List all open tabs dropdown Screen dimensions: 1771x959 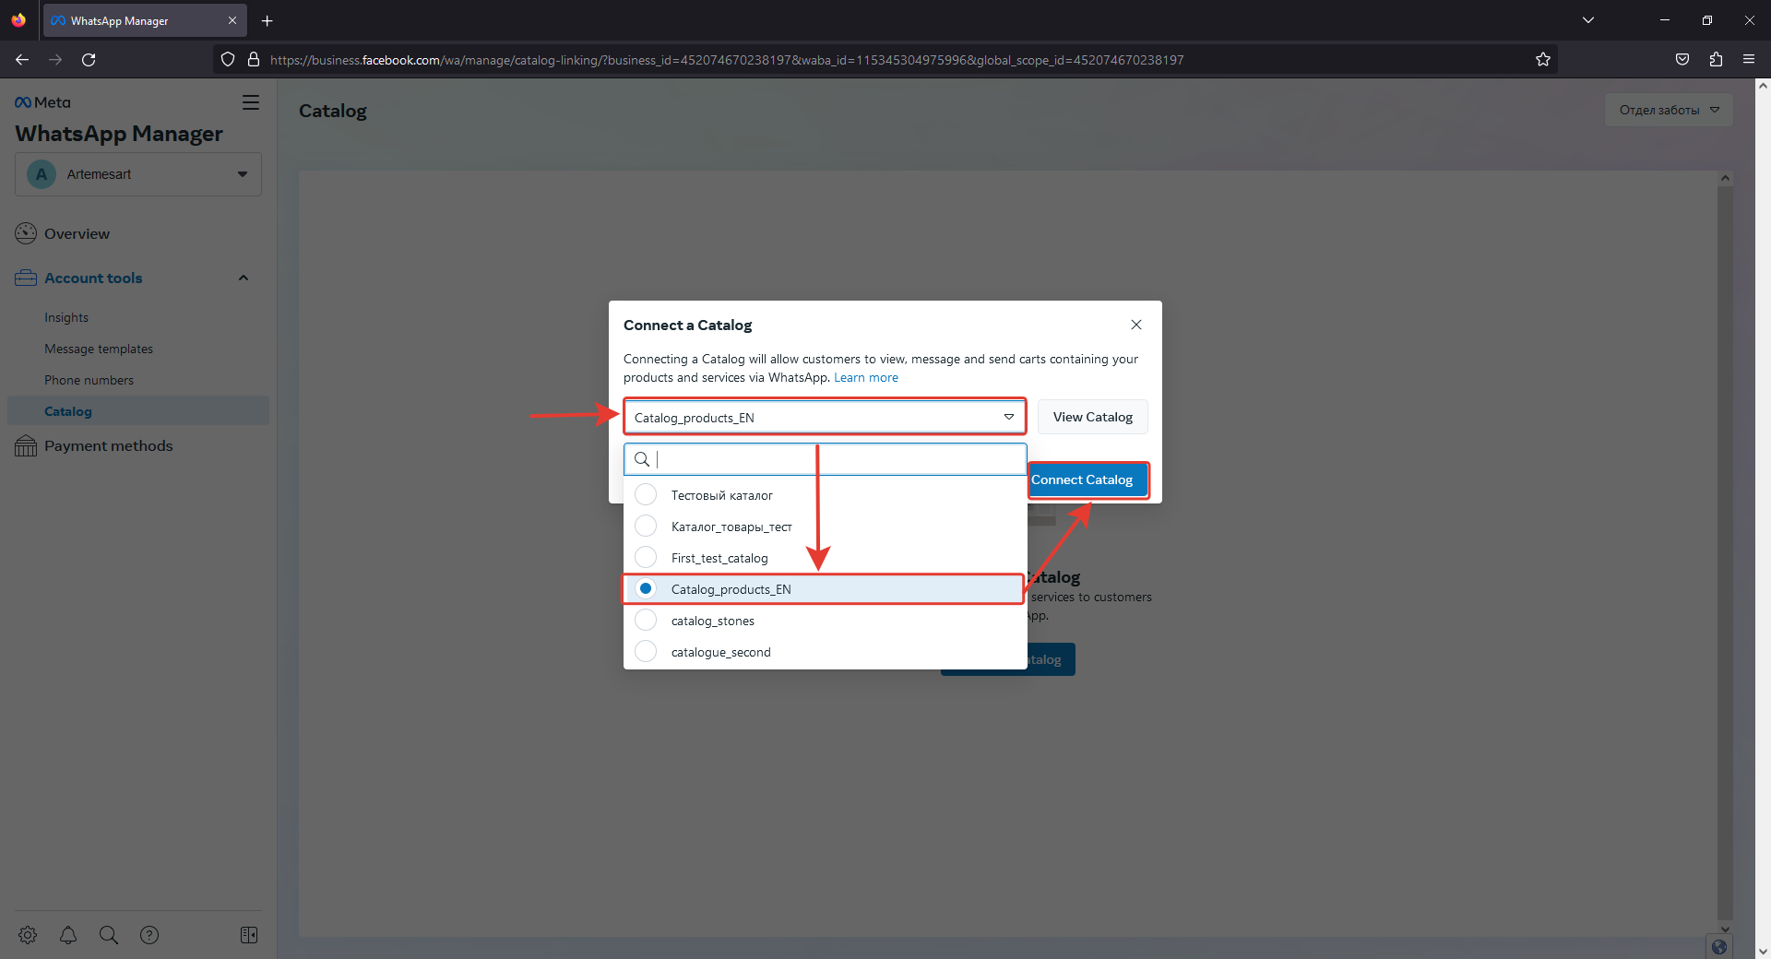pyautogui.click(x=1588, y=20)
